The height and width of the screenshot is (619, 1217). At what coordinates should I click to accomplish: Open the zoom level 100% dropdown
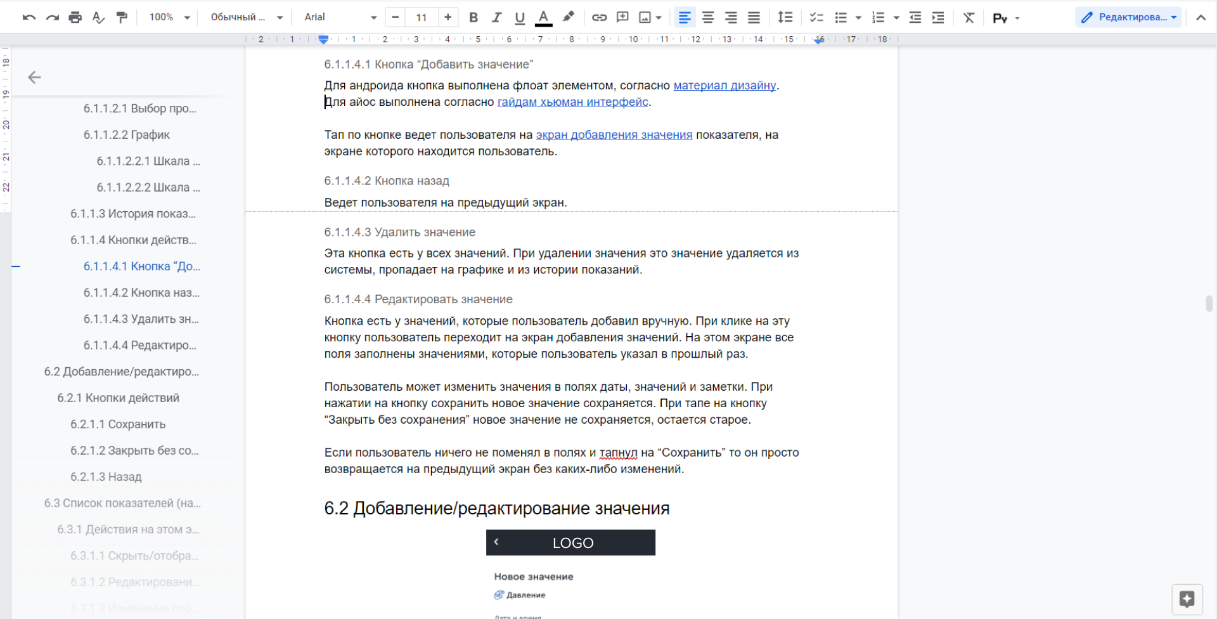169,18
